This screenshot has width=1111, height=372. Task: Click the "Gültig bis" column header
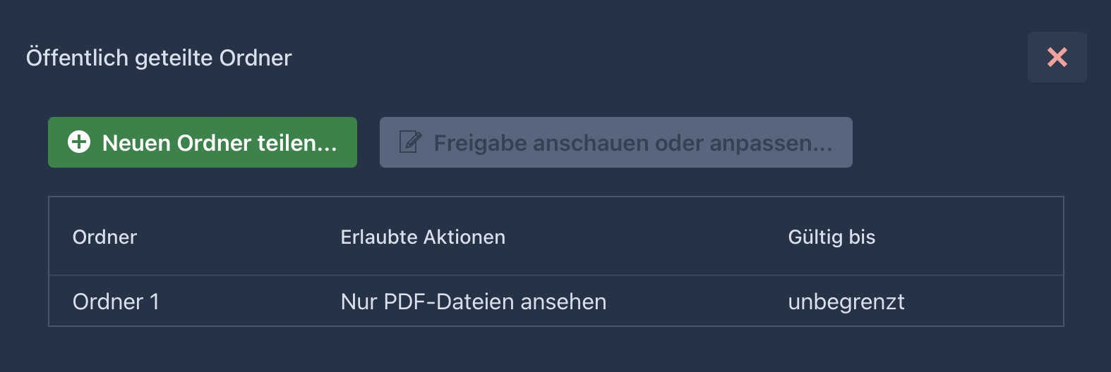(831, 237)
